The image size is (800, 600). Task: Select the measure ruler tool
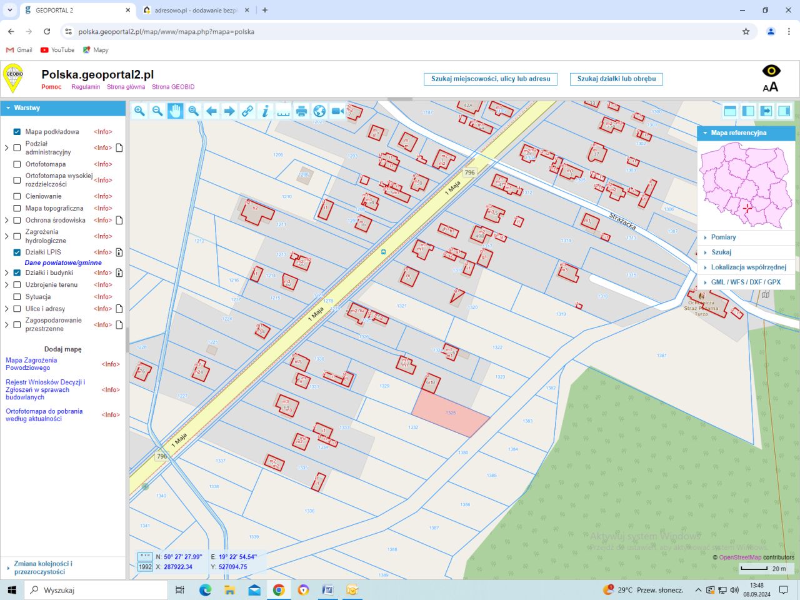[283, 111]
